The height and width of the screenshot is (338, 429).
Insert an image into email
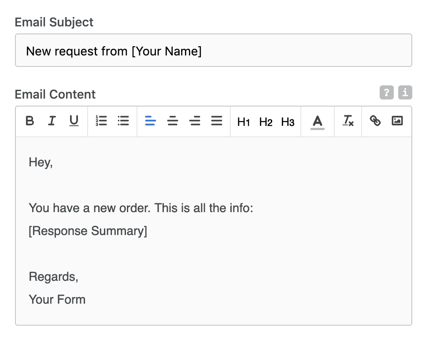(x=397, y=121)
